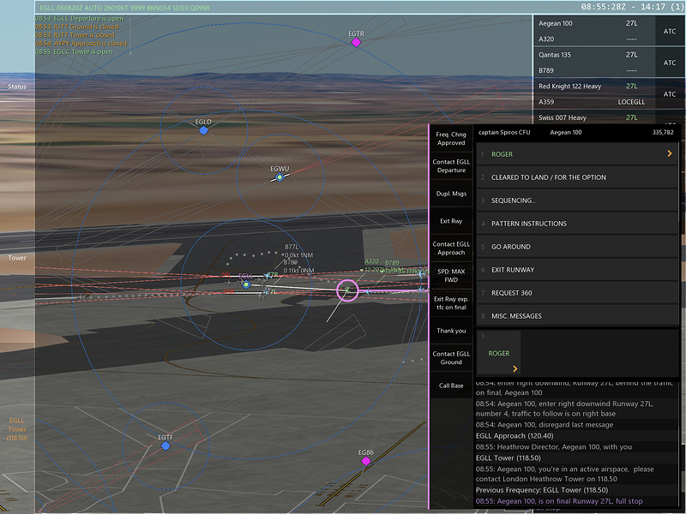Select GO AROUND command
Screen dimensions: 686x514
577,247
